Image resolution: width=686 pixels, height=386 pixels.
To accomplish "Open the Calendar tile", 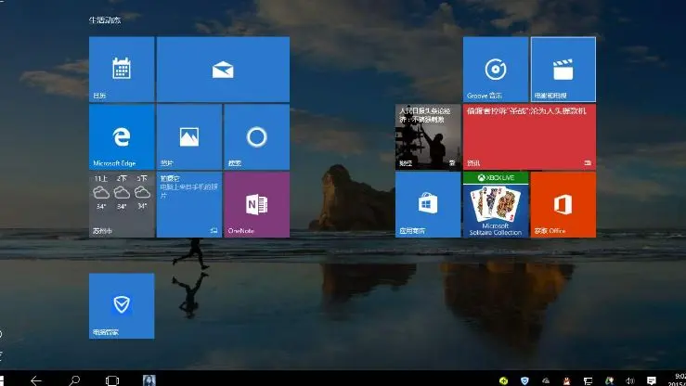I will (122, 69).
